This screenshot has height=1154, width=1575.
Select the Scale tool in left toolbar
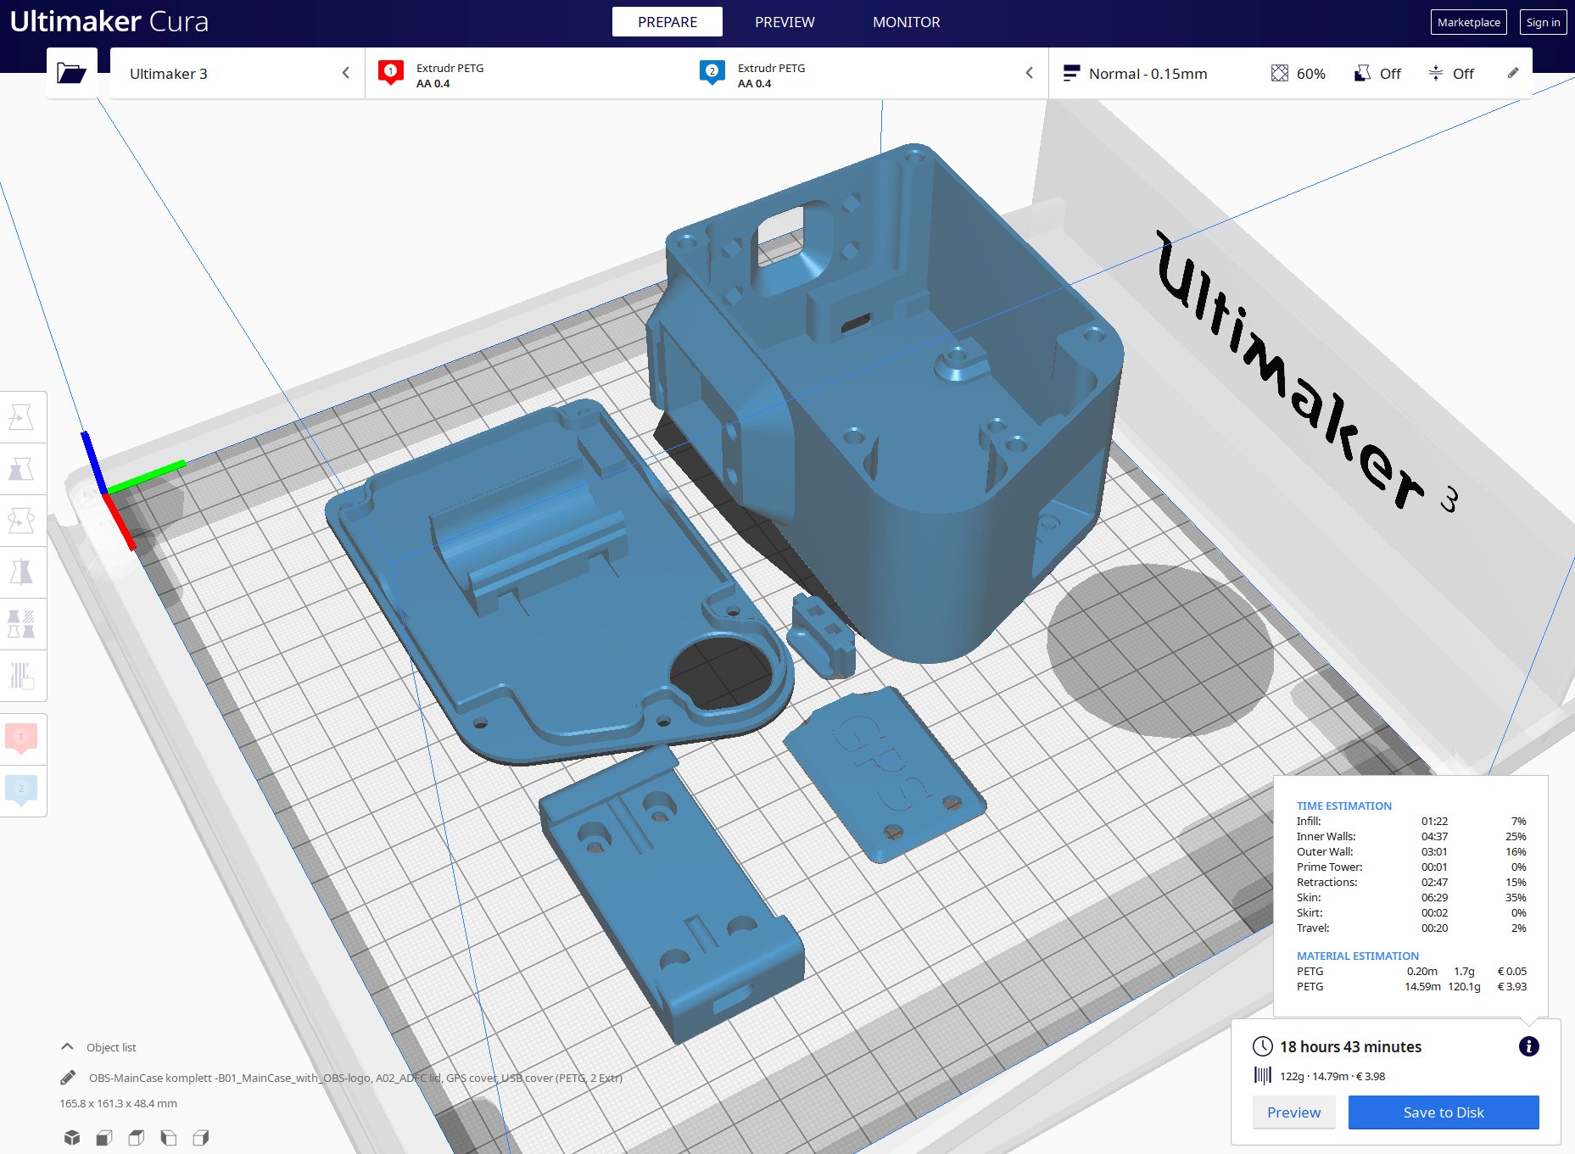pyautogui.click(x=21, y=469)
